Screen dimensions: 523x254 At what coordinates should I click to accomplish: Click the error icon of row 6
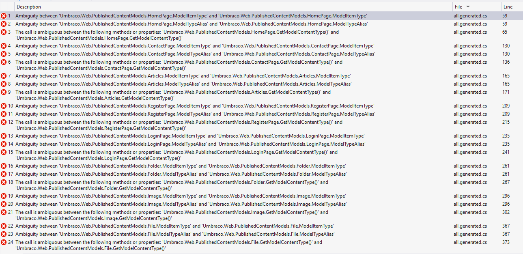[x=4, y=62]
